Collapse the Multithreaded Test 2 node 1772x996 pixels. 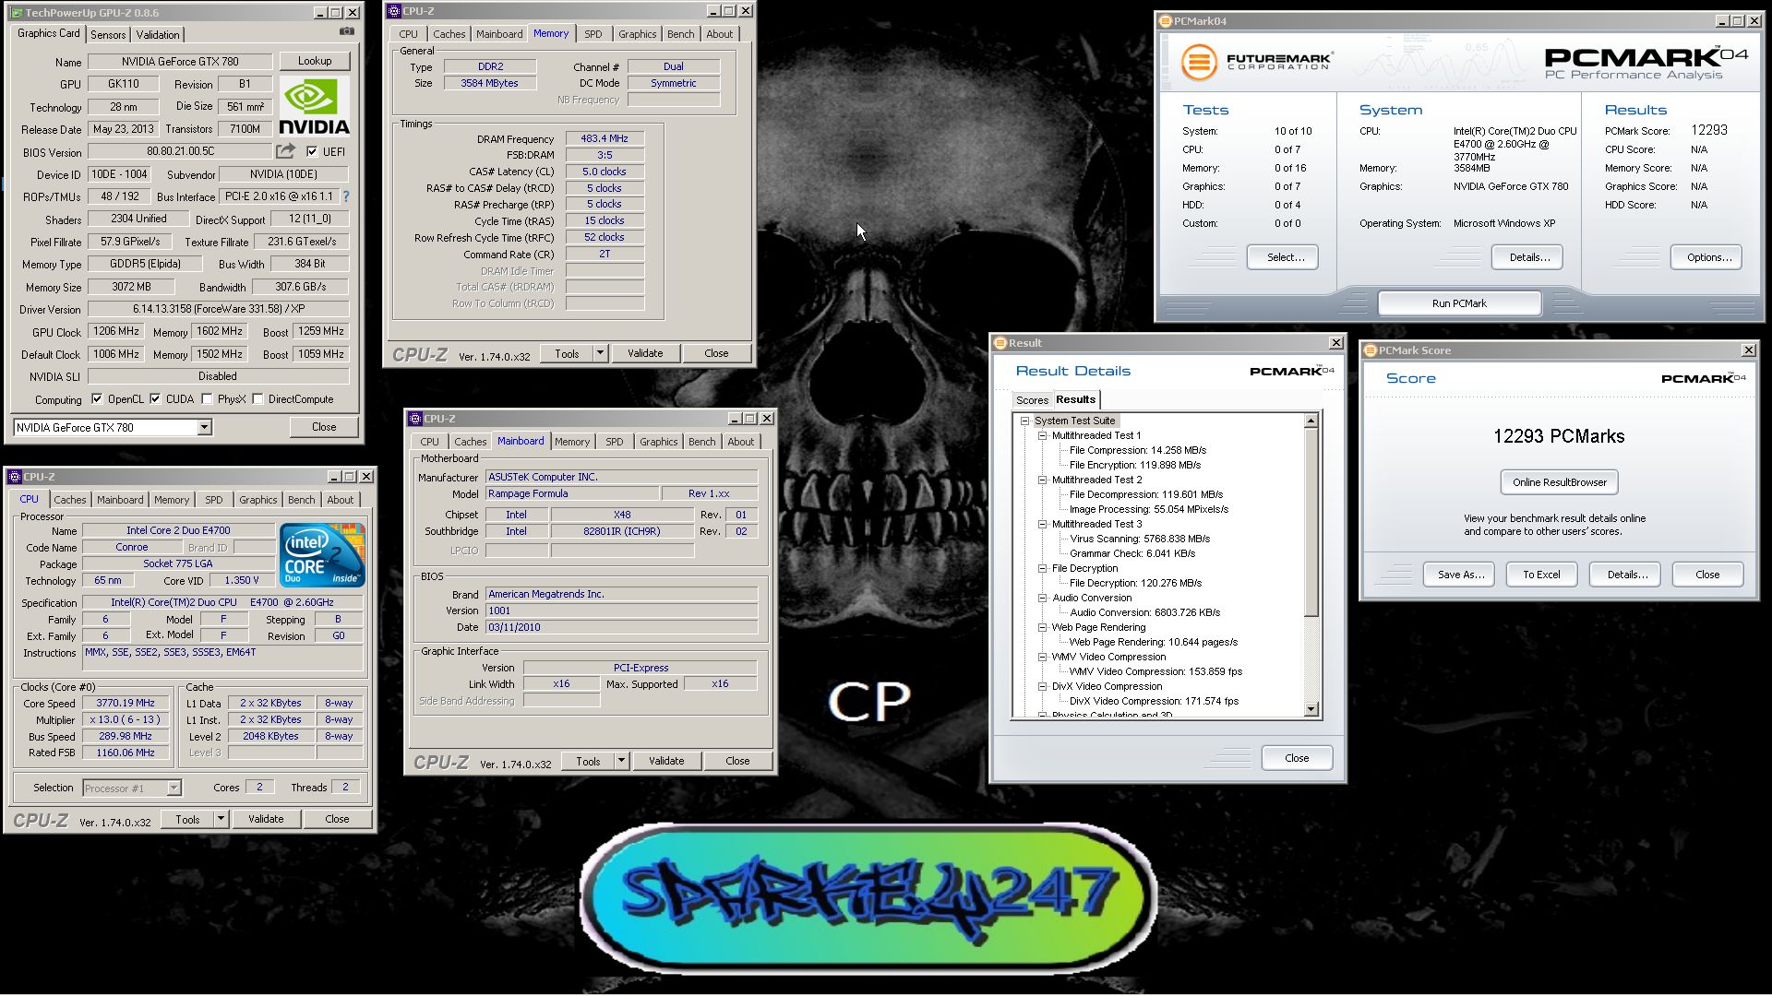tap(1042, 480)
